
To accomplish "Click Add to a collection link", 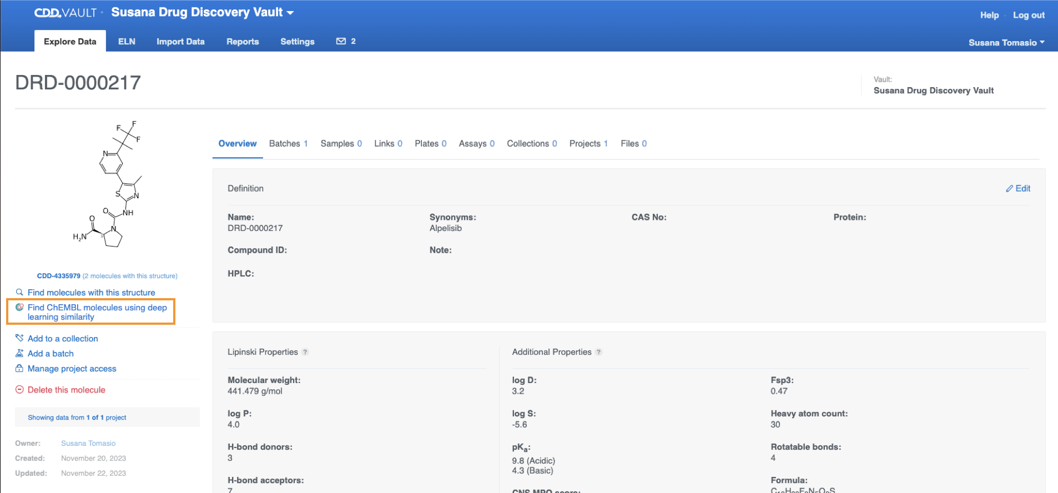I will (x=63, y=338).
